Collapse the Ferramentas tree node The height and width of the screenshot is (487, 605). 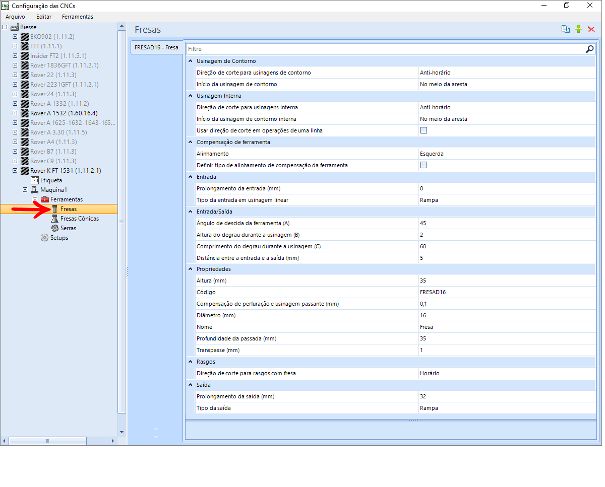35,199
